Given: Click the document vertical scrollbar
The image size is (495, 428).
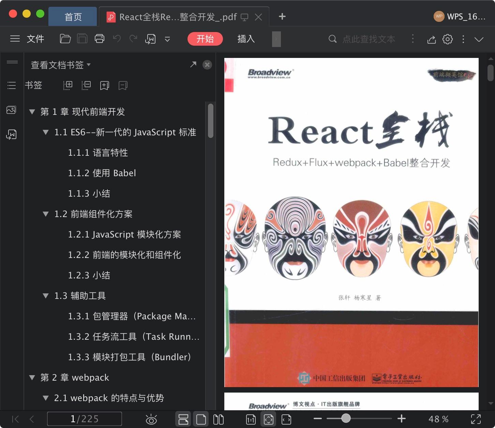Looking at the screenshot, I should [x=491, y=73].
